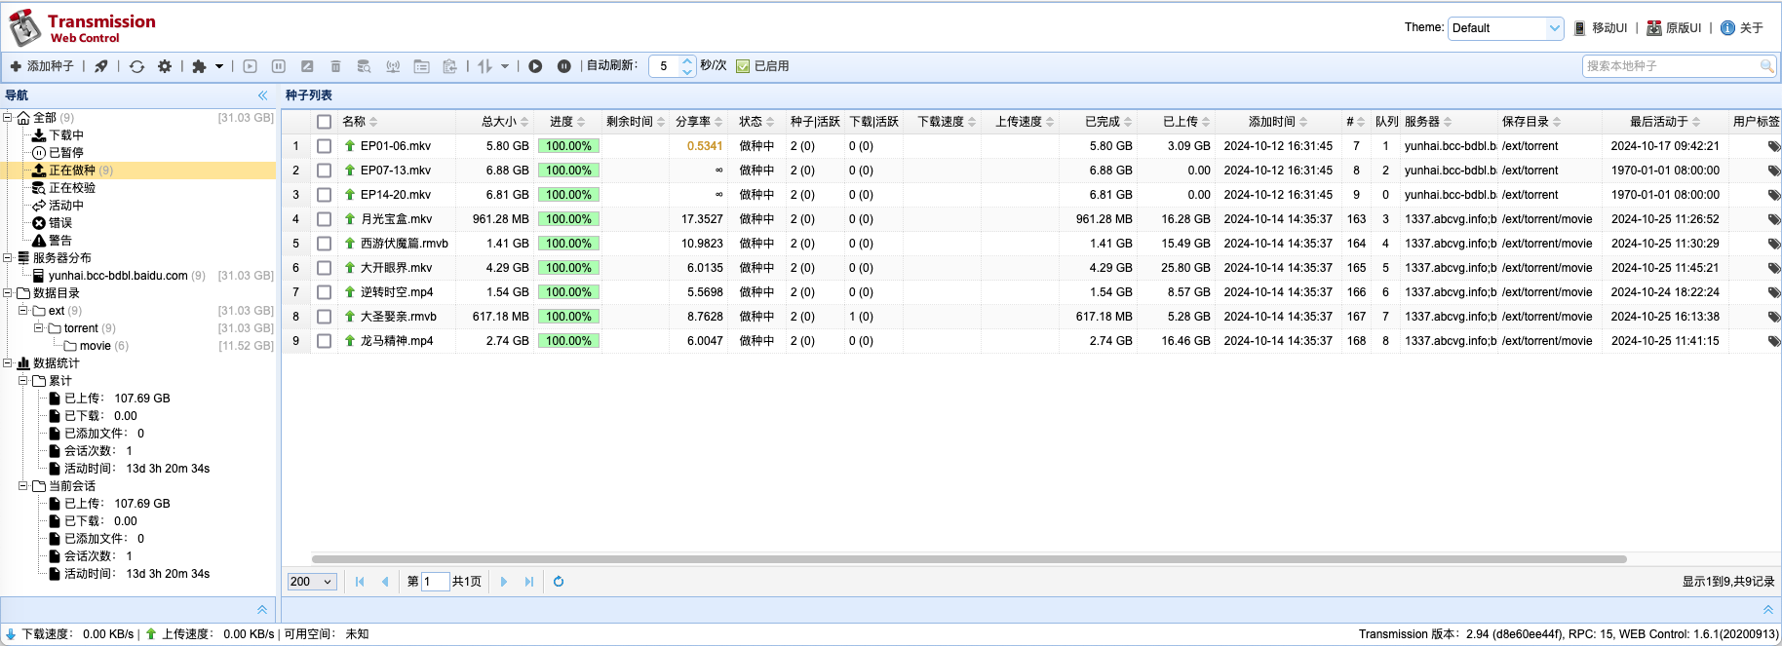The width and height of the screenshot is (1782, 646).
Task: Click the 搜索本地种子 search field
Action: pyautogui.click(x=1671, y=66)
